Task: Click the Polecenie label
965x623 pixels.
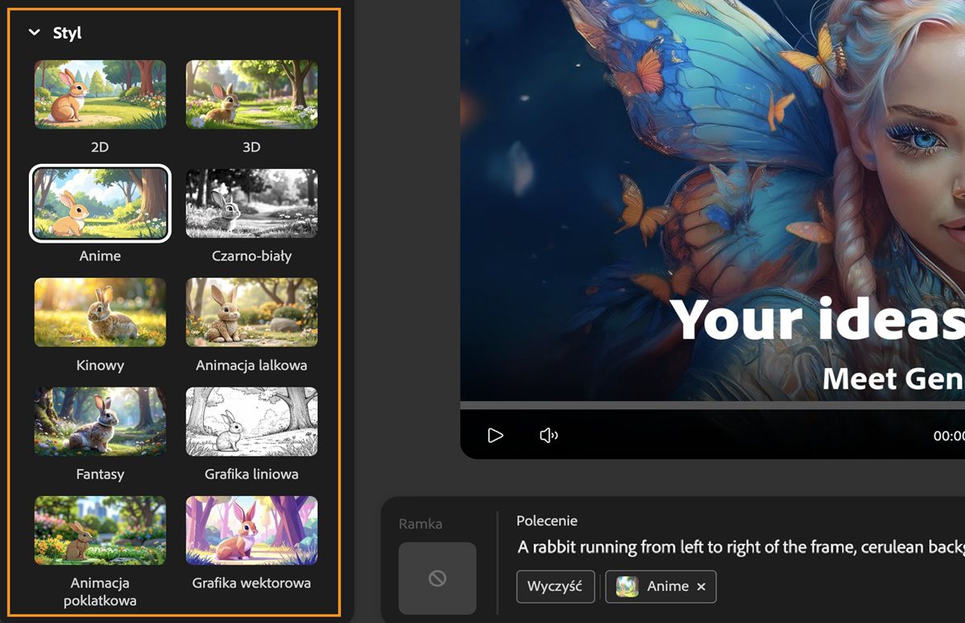Action: [547, 521]
